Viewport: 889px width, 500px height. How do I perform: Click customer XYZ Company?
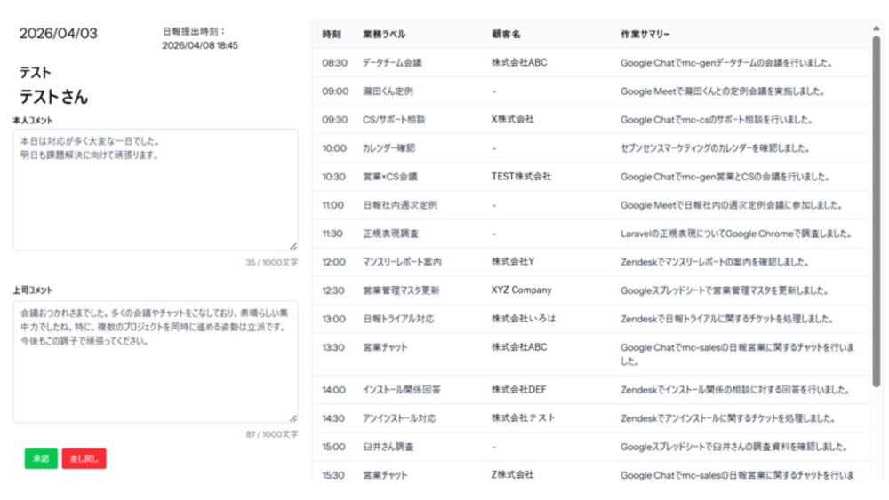point(521,290)
